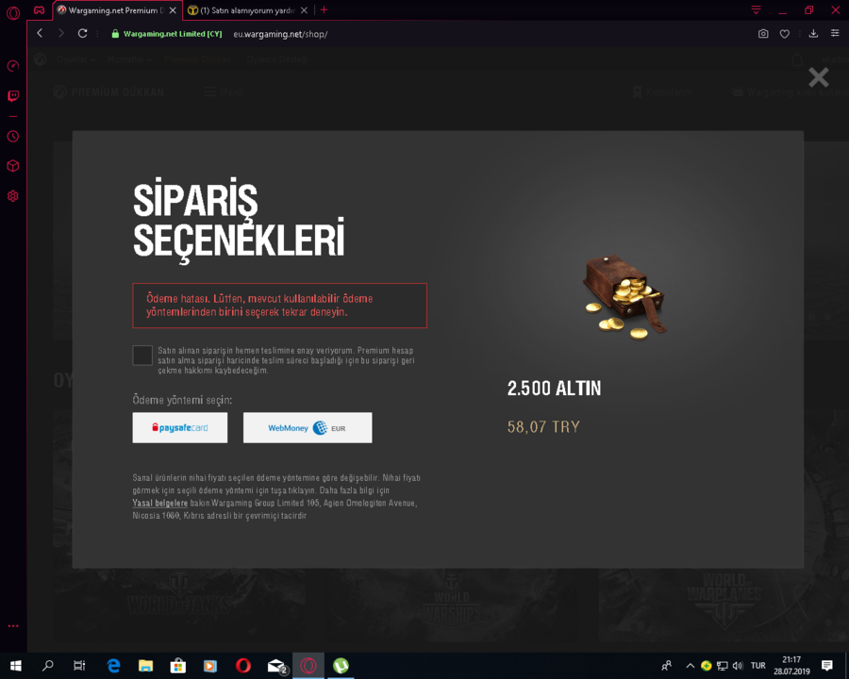849x679 pixels.
Task: Close the Sipariş Seçenekleri dialog
Action: pyautogui.click(x=819, y=77)
